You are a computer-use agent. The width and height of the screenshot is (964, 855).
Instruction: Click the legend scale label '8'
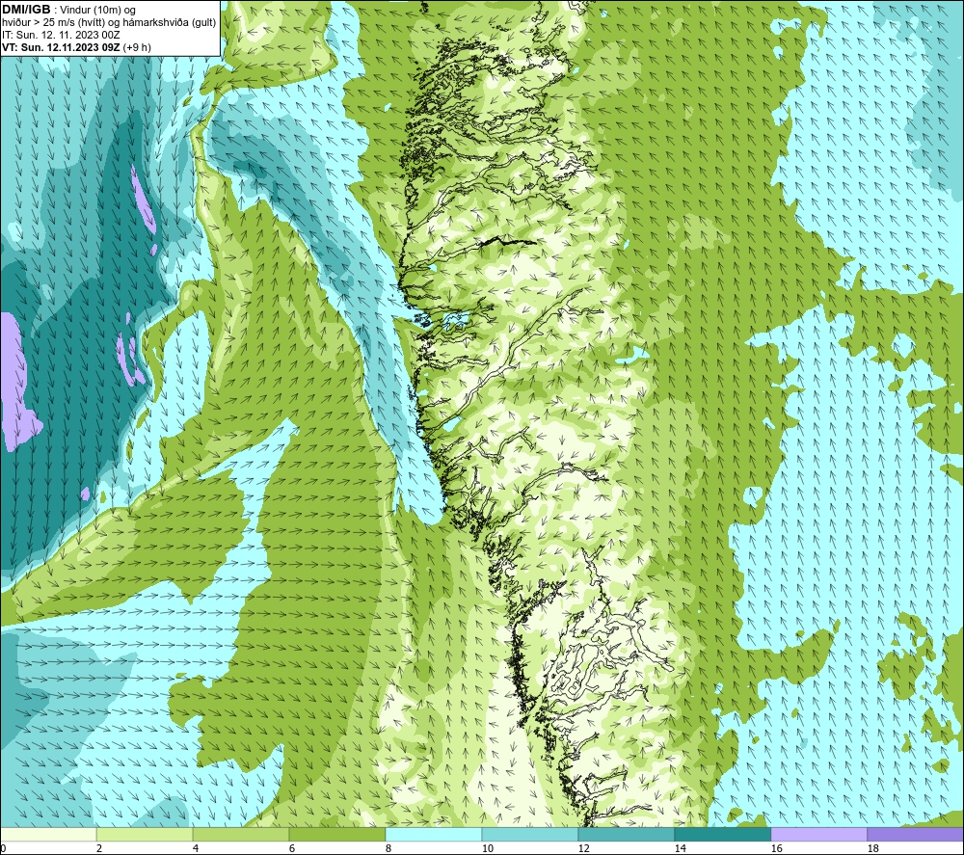click(x=388, y=848)
